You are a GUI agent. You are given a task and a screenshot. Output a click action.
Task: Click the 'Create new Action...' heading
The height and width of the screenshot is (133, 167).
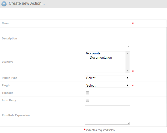(27, 3)
